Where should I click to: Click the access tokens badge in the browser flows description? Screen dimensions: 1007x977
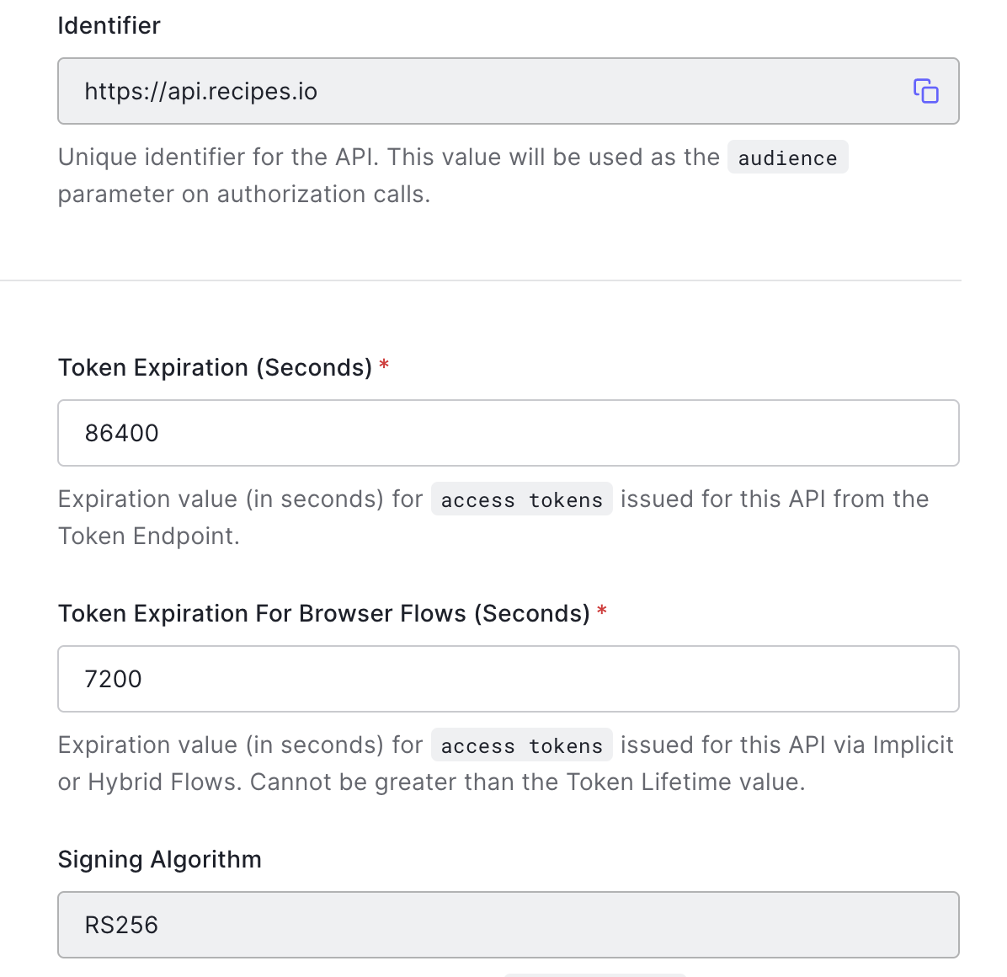[521, 745]
